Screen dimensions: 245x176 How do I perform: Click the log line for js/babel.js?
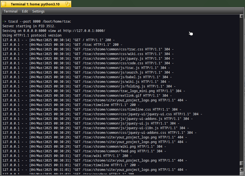pos(87,77)
